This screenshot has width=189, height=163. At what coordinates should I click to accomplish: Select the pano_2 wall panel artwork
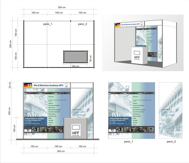tap(170, 110)
